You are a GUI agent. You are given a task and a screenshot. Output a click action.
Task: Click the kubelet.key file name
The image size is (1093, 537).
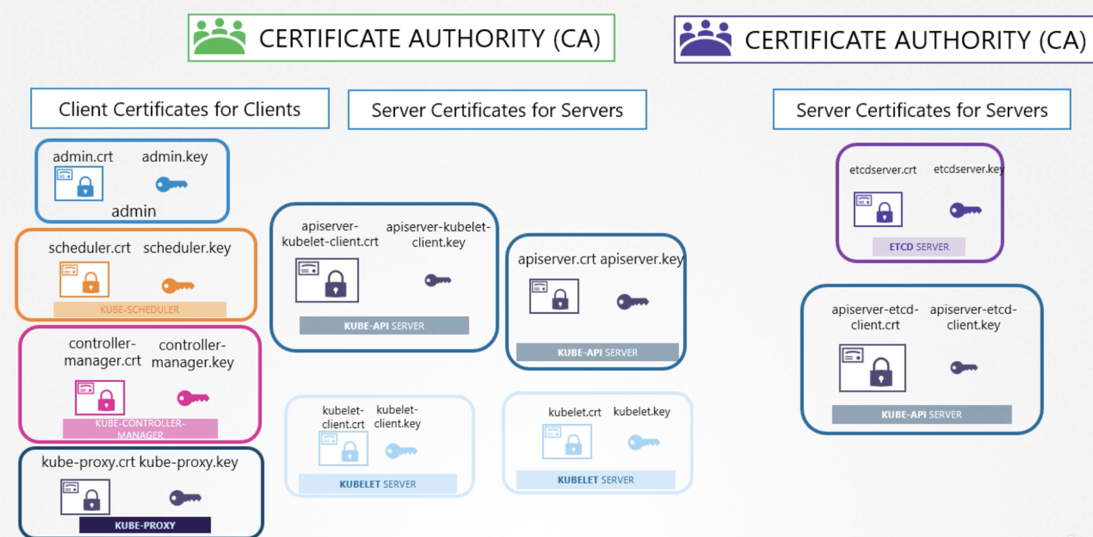coord(642,411)
